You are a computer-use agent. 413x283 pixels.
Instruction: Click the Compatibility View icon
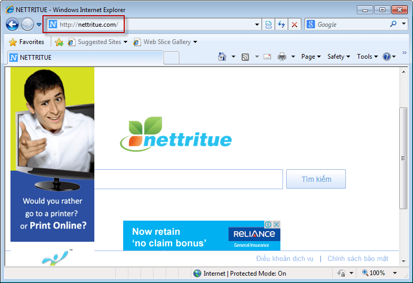coord(268,25)
